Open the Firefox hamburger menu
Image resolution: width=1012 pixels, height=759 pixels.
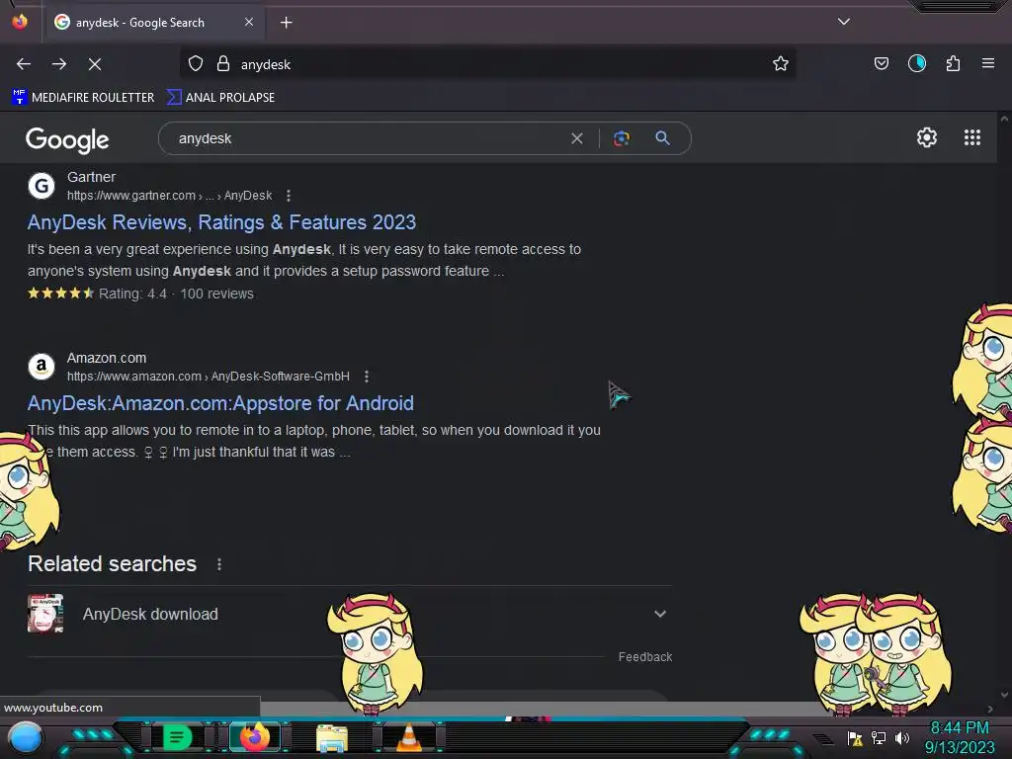(x=988, y=63)
